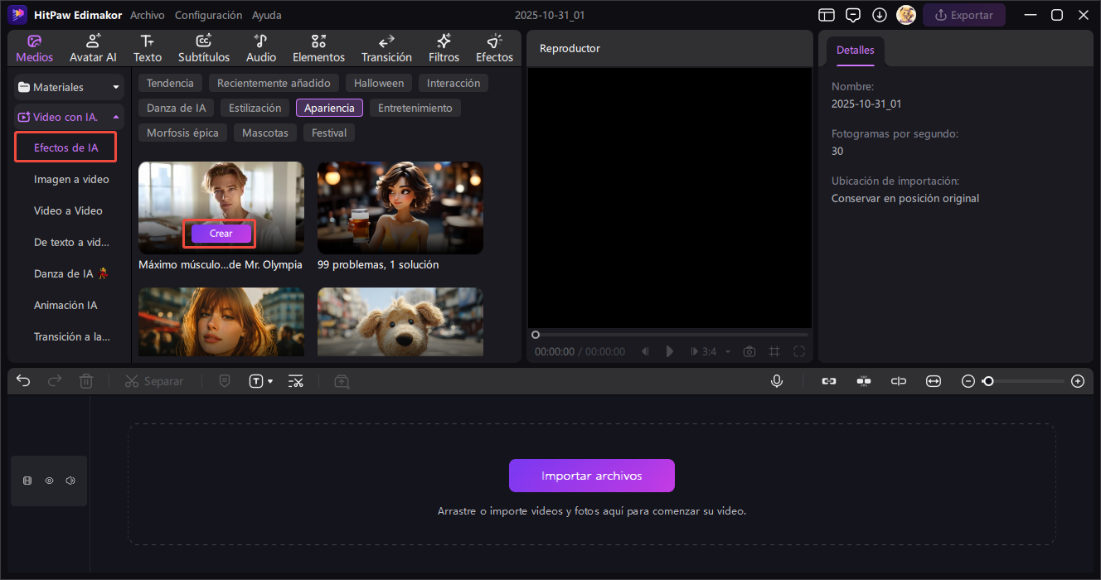Expand the Materiales dropdown
The height and width of the screenshot is (580, 1101).
116,87
